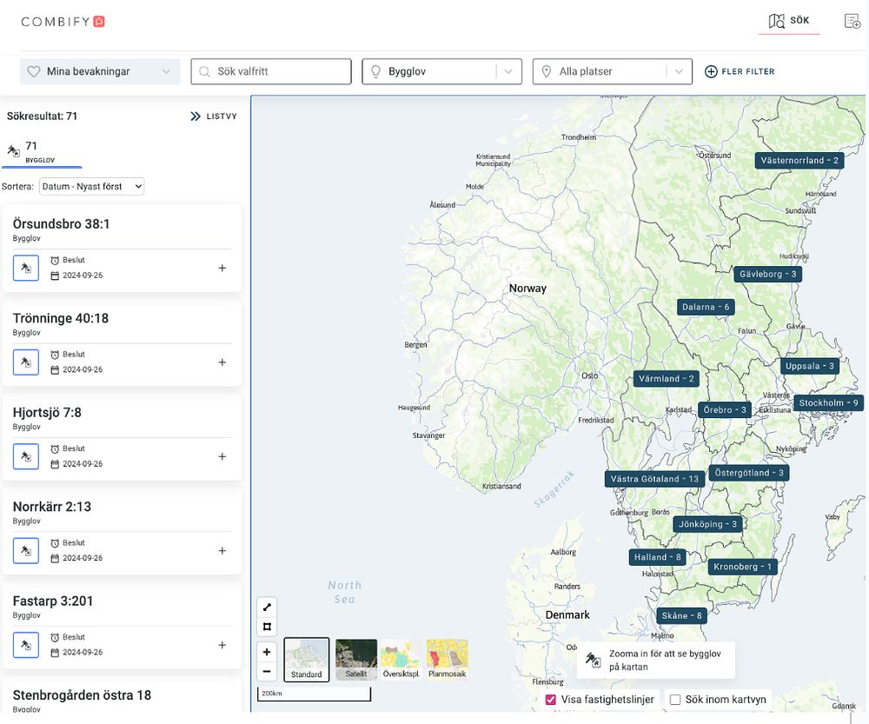Switch to LISTVY view
The width and height of the screenshot is (869, 724).
(214, 116)
